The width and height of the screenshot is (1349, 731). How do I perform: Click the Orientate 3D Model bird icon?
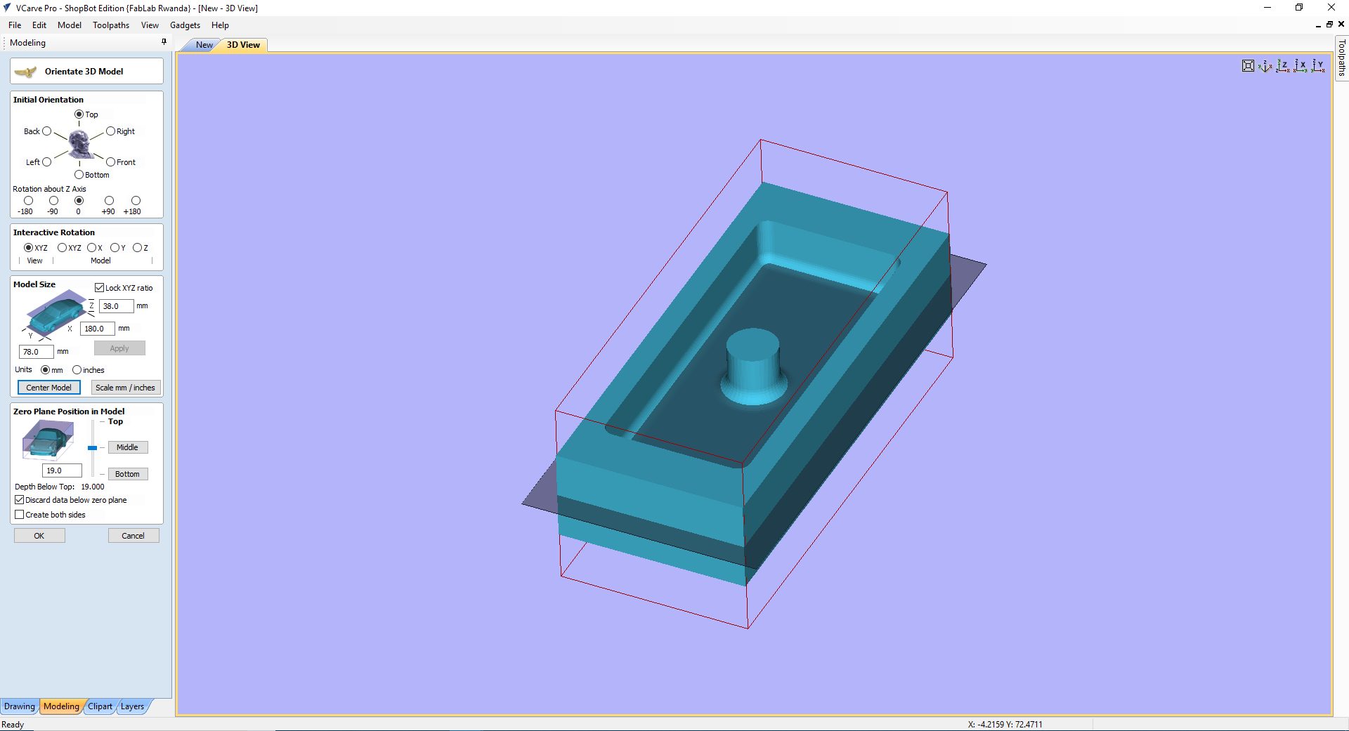(25, 72)
